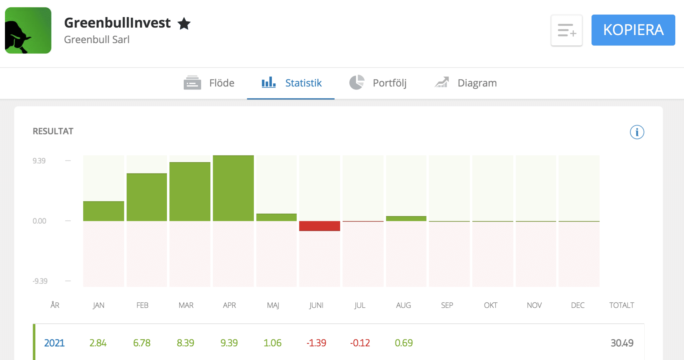Click the GreenbullInvest bull avatar
The height and width of the screenshot is (360, 684).
(28, 30)
